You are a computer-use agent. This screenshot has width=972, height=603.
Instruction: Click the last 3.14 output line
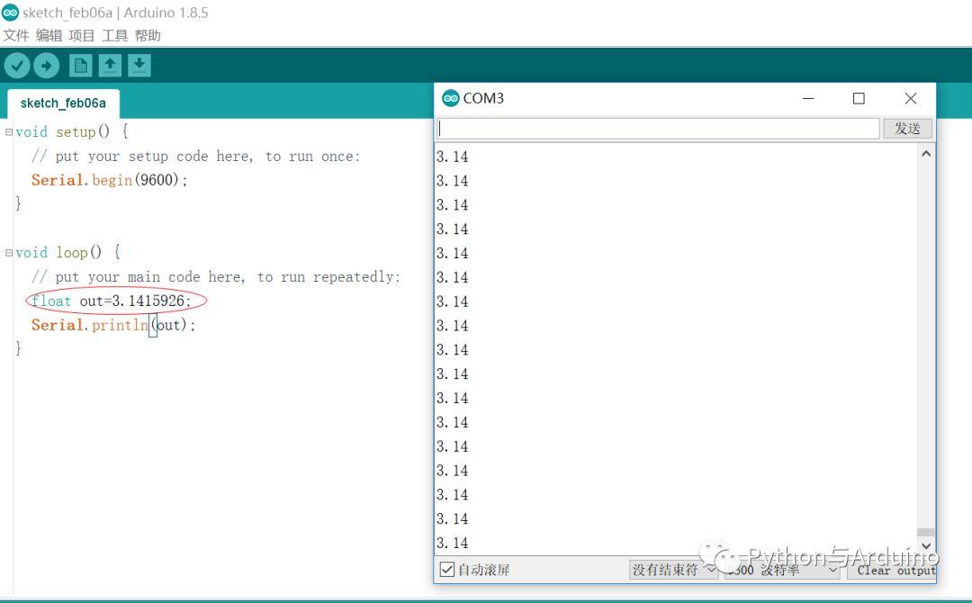point(453,543)
